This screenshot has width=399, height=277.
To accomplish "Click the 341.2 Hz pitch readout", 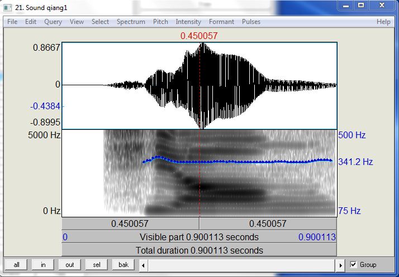I will click(355, 162).
